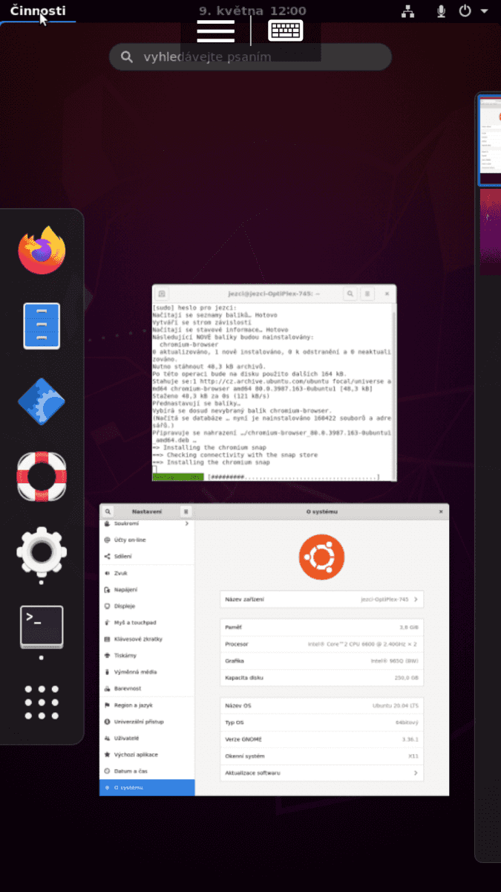
Task: Open the Terminal dock icon
Action: tap(42, 627)
